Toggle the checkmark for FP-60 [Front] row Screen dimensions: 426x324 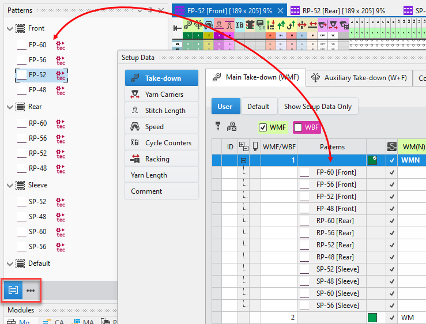pos(392,172)
